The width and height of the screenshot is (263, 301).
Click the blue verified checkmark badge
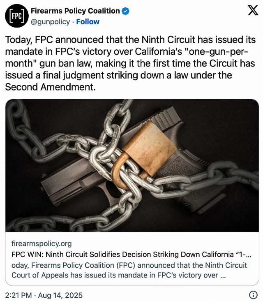(x=125, y=11)
